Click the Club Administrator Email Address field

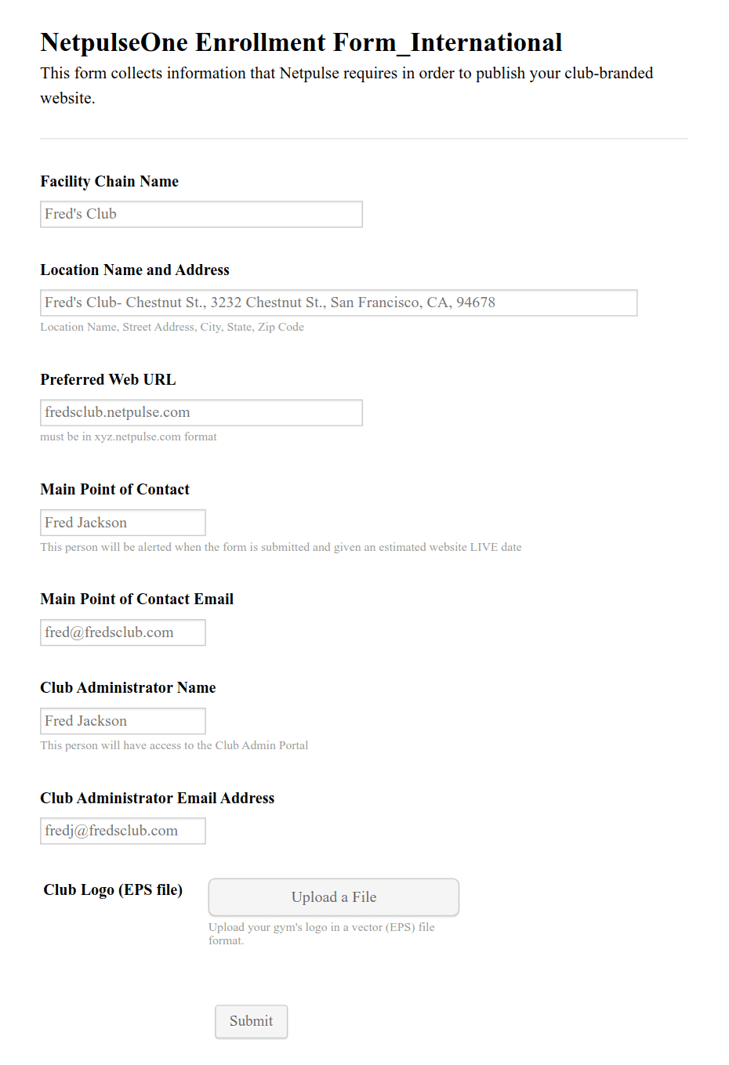[122, 831]
